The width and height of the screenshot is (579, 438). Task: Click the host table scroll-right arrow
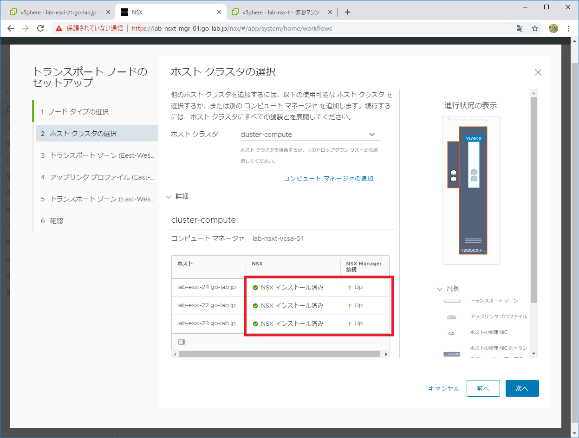click(386, 354)
